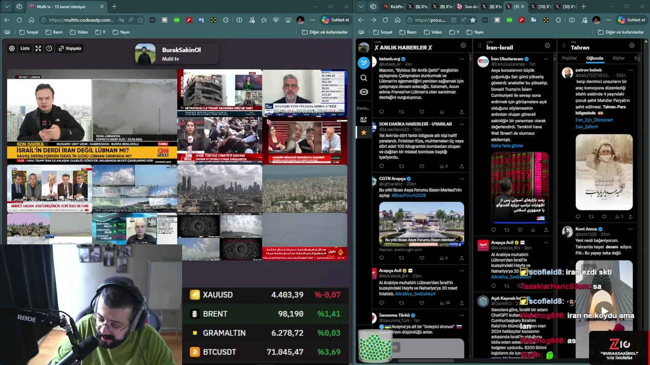Screen dimensions: 650x365
Task: Open more options on İran Uluslararası post
Action: (546, 59)
